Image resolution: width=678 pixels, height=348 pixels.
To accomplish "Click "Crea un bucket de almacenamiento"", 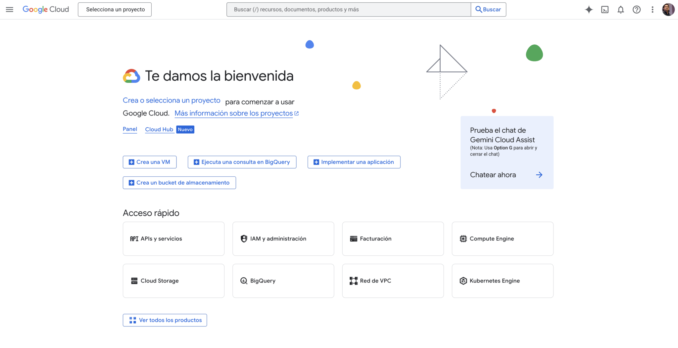I will tap(179, 182).
